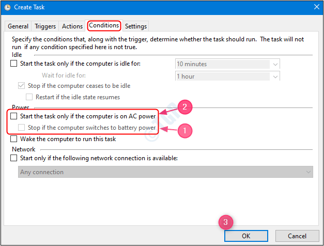Open the Triggers tab
This screenshot has height=246, width=324.
tap(45, 26)
